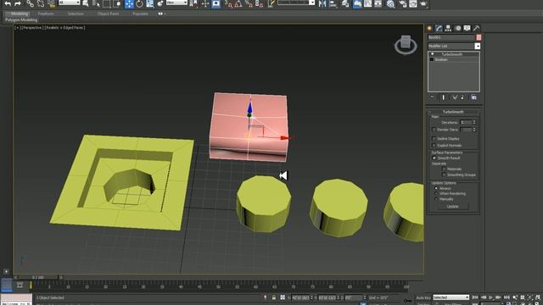Click Configure Modifier Sets icon
Viewport: 543px width, 305px height.
coord(473,97)
